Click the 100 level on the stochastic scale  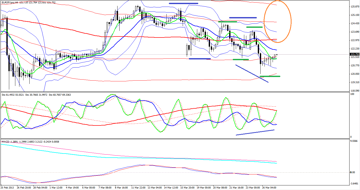click(x=352, y=94)
